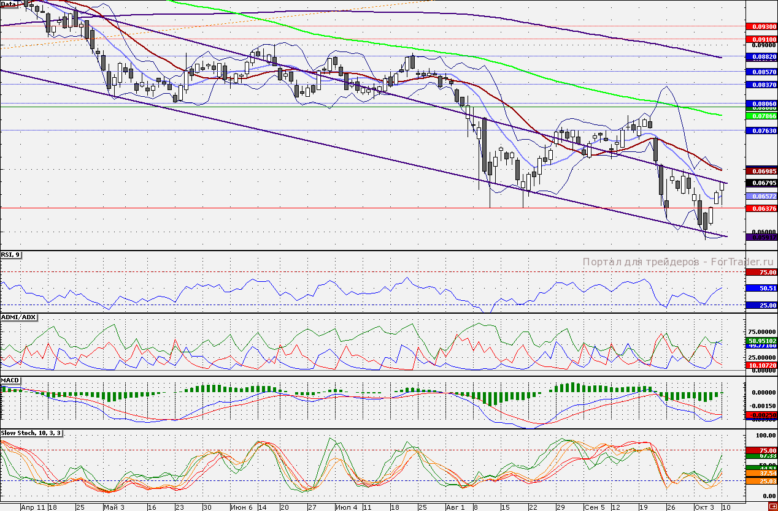Click the blue 0.08820 price level tag
The width and height of the screenshot is (778, 511).
click(x=761, y=56)
